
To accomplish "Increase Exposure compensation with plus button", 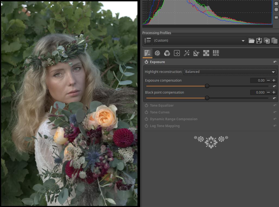I will (274, 81).
